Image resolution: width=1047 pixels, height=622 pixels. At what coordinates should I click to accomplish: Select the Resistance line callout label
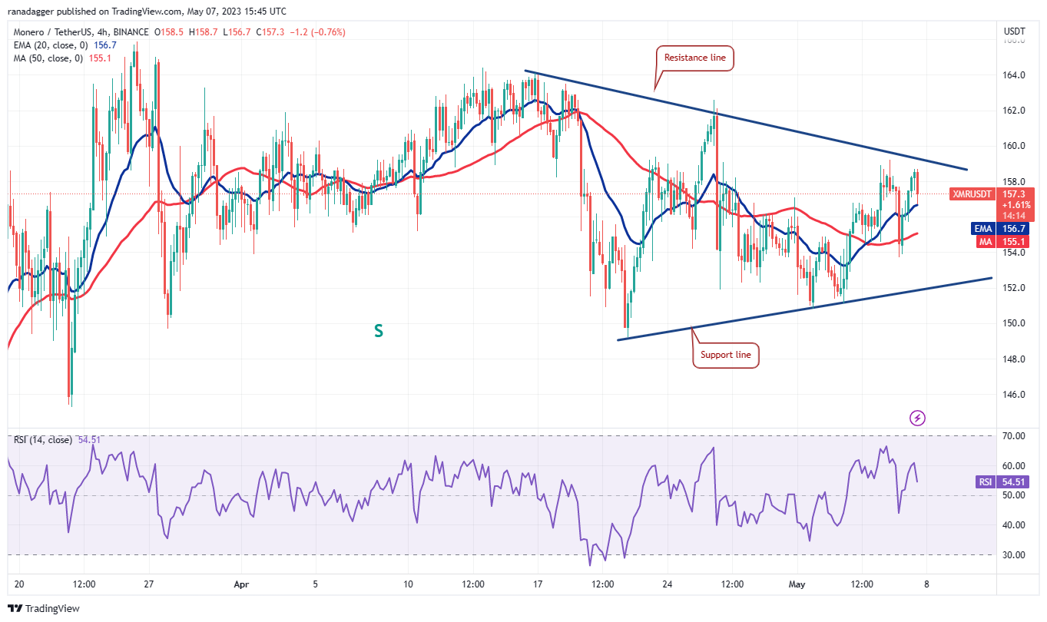(x=694, y=58)
